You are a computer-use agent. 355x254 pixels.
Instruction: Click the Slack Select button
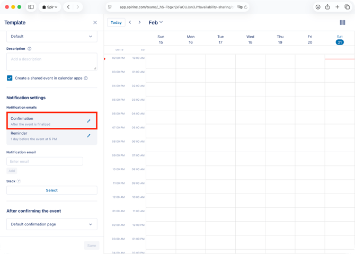(51, 190)
